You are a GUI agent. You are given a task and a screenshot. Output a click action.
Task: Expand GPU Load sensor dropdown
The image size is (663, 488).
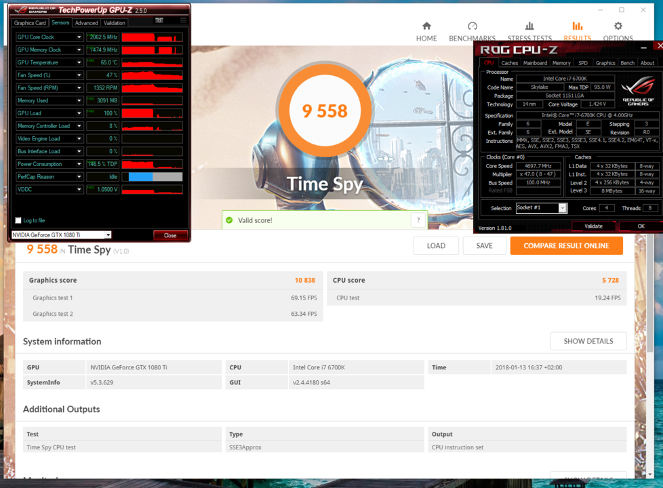(79, 113)
